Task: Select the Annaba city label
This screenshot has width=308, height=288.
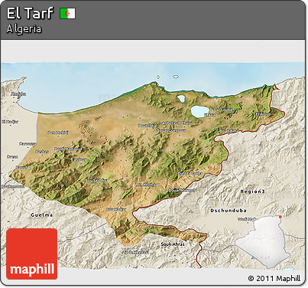Action: pos(18,94)
